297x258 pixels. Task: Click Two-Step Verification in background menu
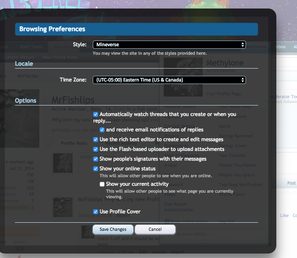click(241, 185)
